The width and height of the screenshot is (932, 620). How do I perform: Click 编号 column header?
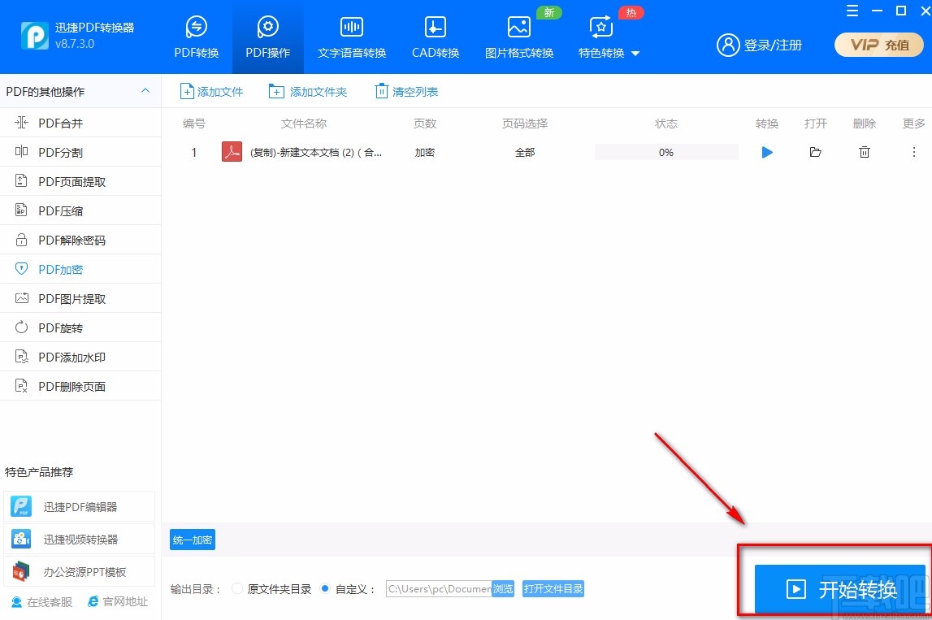pyautogui.click(x=193, y=123)
